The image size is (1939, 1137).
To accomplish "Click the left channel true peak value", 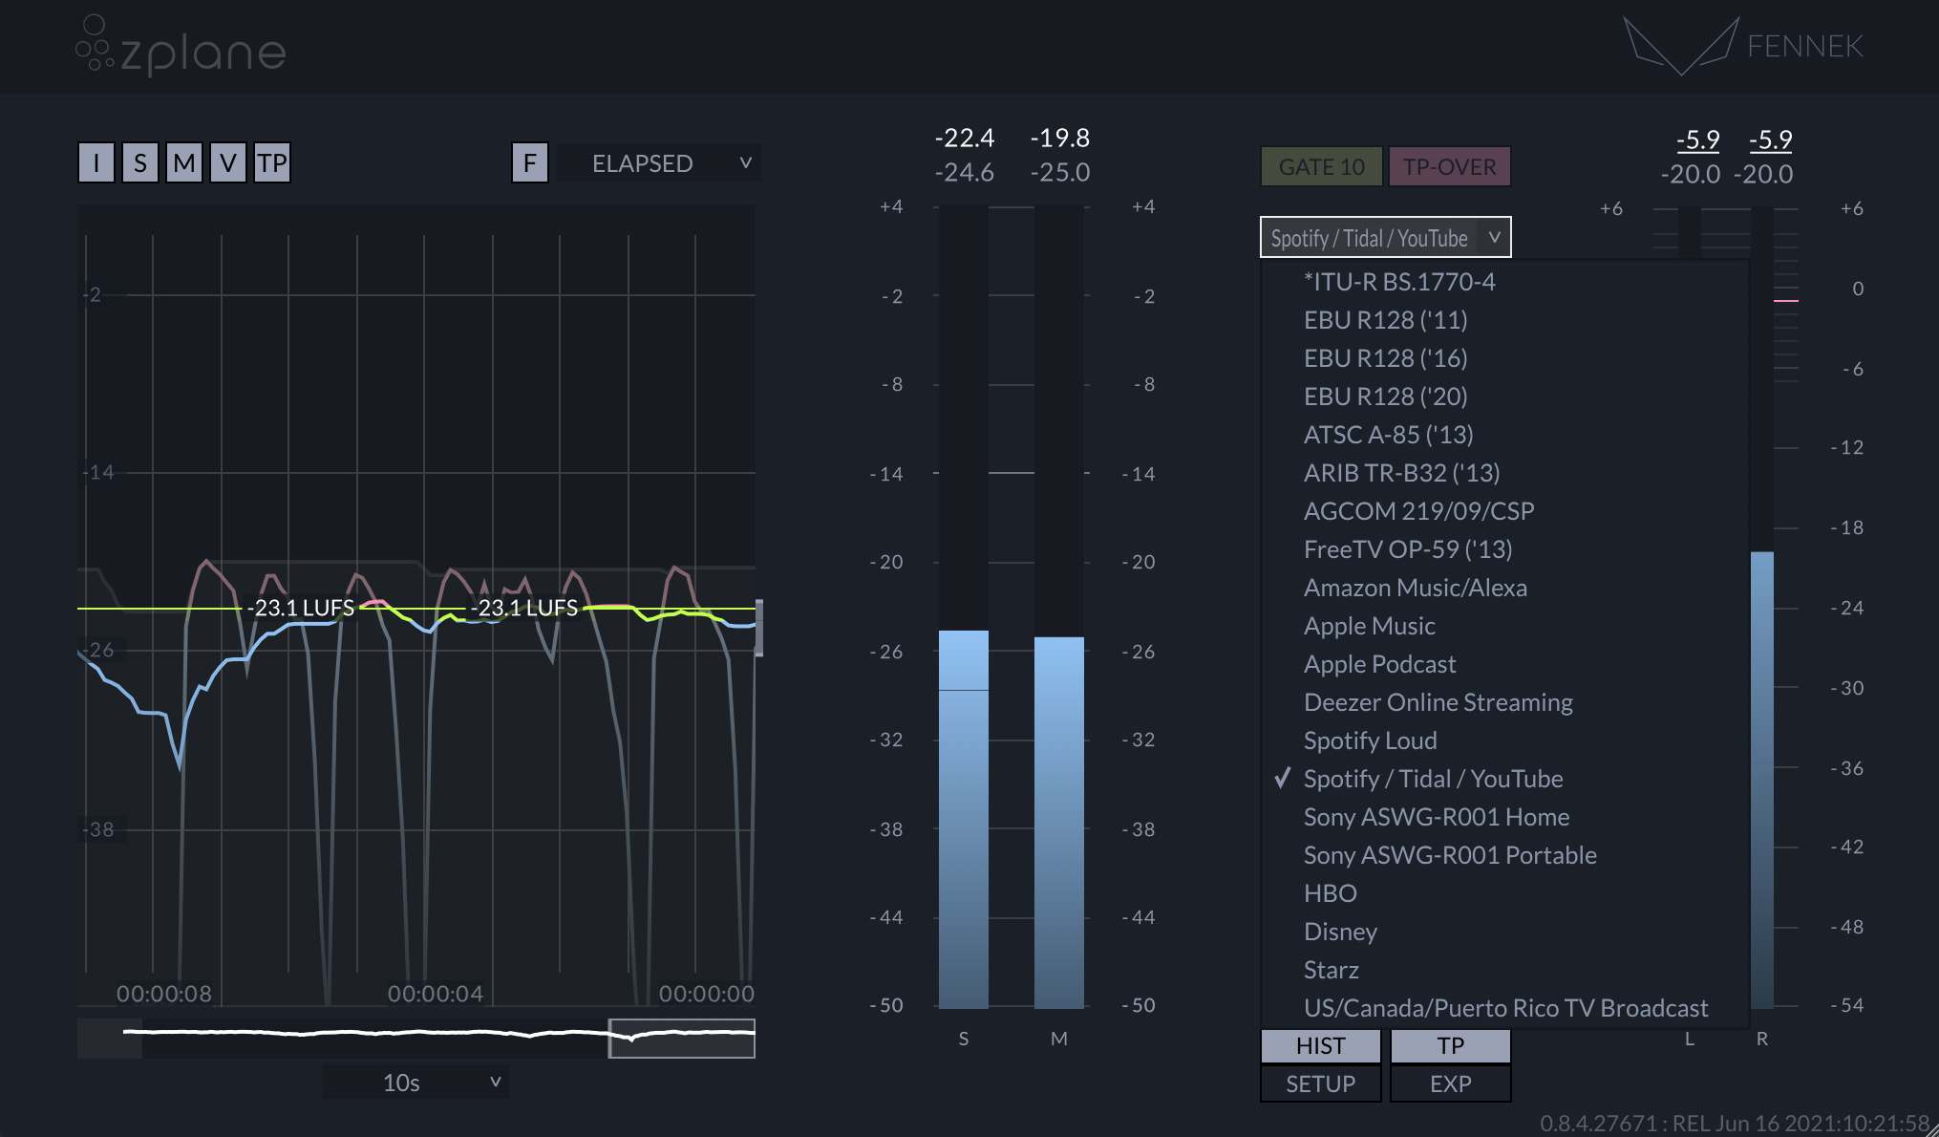I will tap(1697, 140).
